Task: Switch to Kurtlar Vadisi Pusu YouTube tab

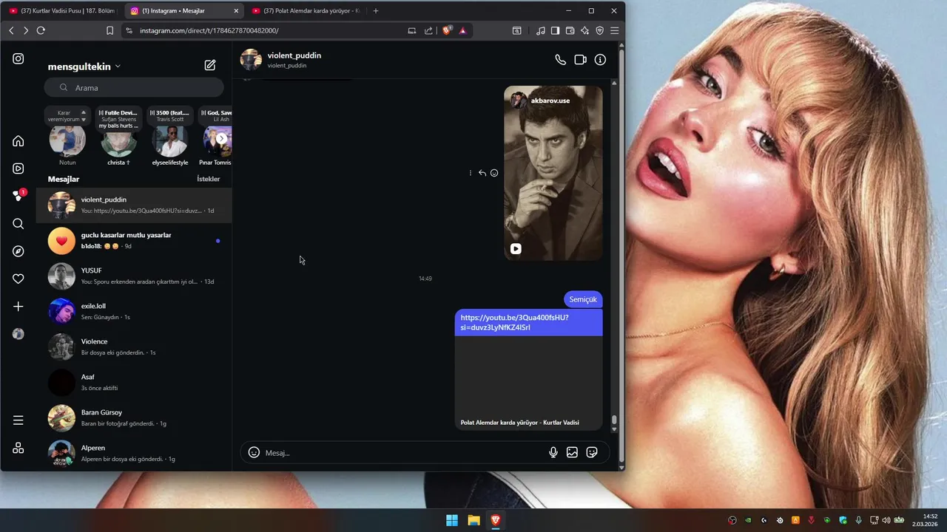Action: pos(62,10)
